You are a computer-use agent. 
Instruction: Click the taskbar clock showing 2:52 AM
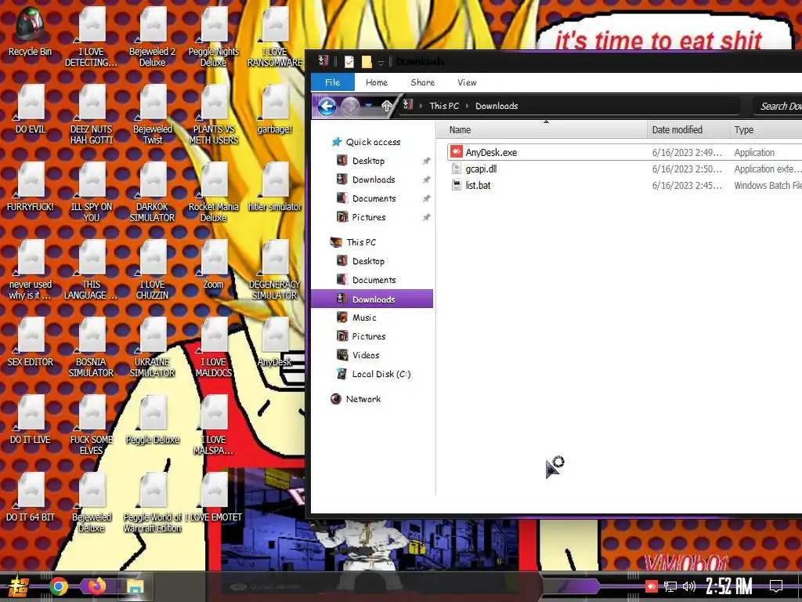(729, 586)
